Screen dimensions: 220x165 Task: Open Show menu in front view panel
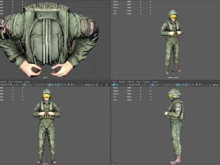[x=11, y=82]
